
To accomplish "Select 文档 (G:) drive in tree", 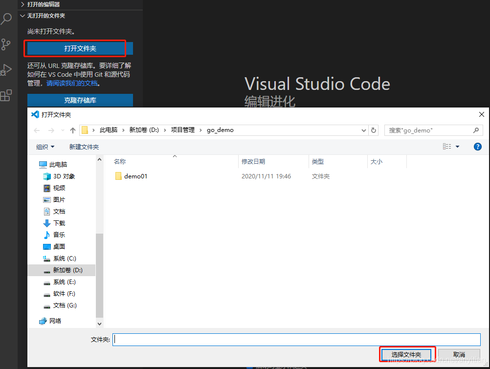I will 65,305.
